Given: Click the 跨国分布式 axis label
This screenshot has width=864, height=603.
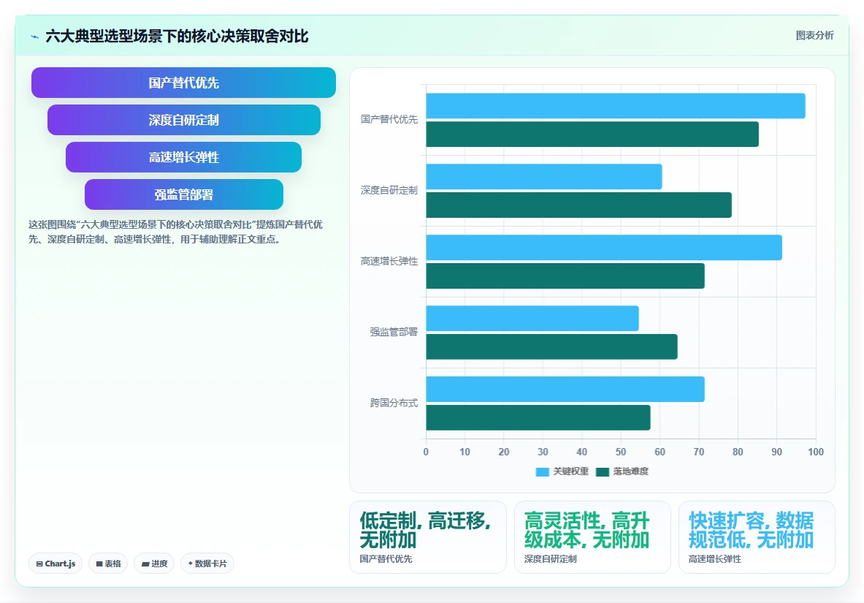Looking at the screenshot, I should [394, 403].
